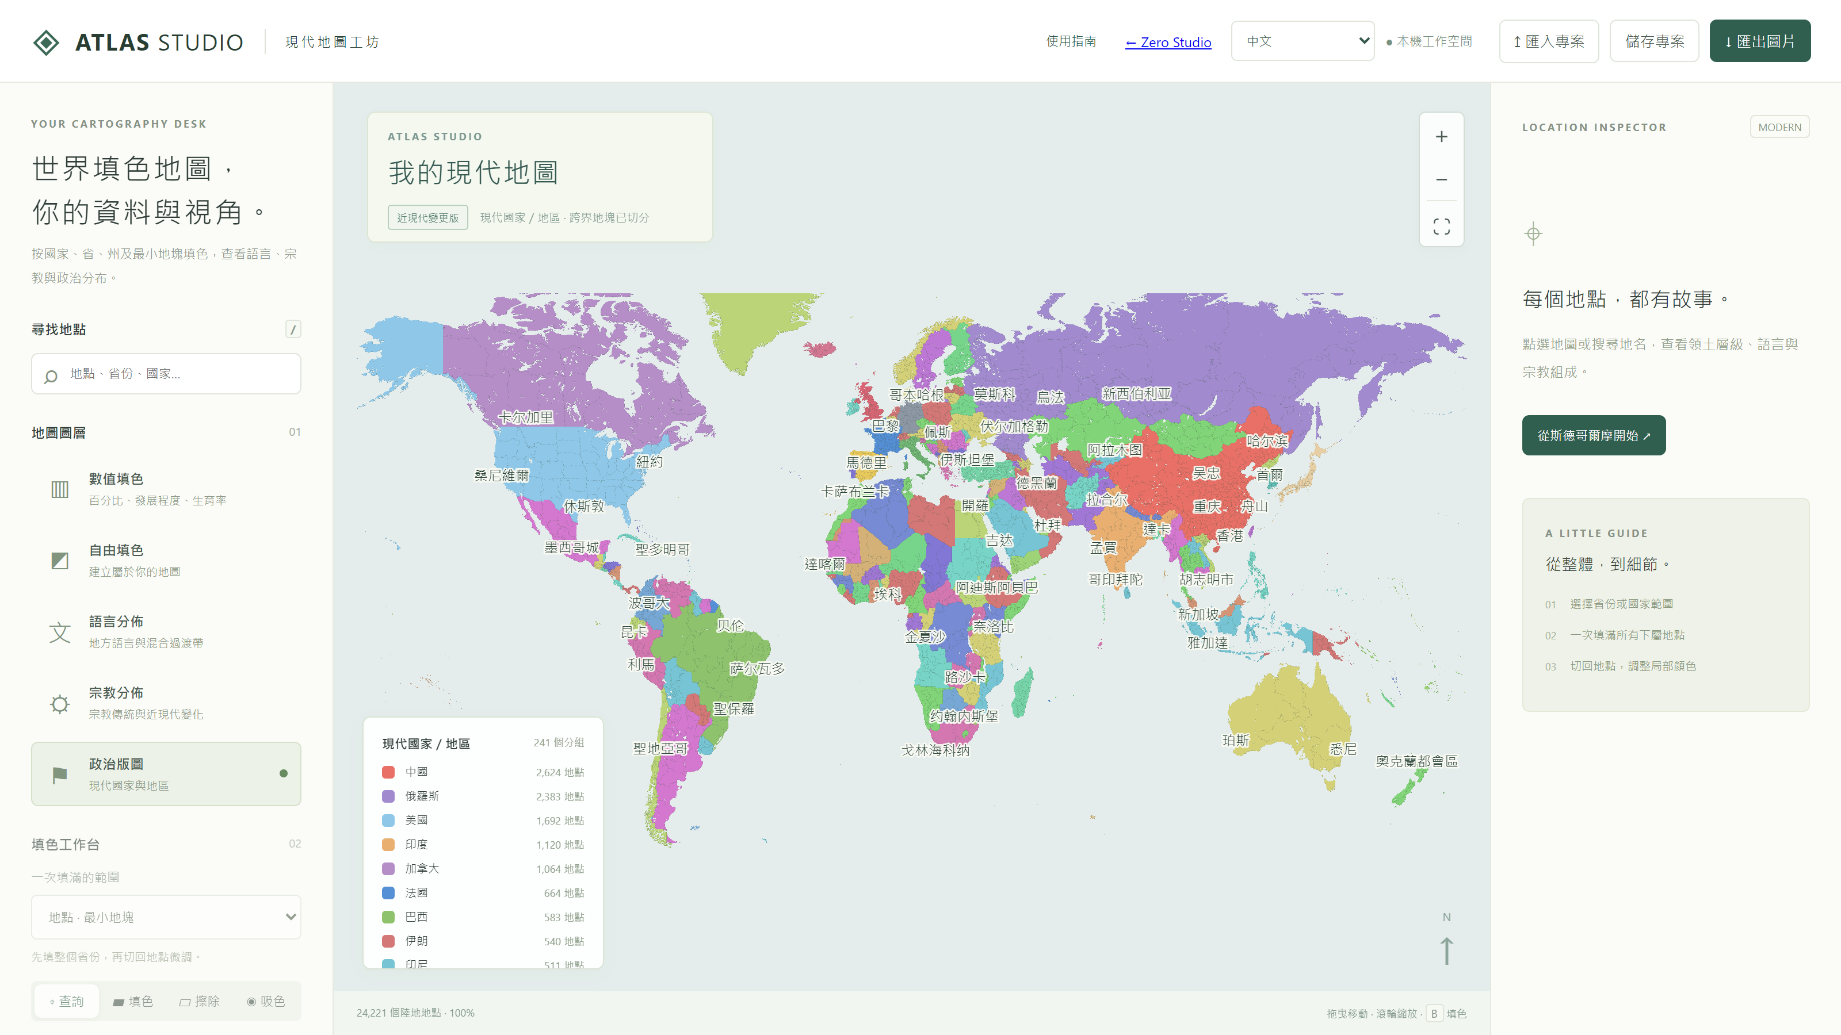Open the Zero Studio link

click(1168, 42)
